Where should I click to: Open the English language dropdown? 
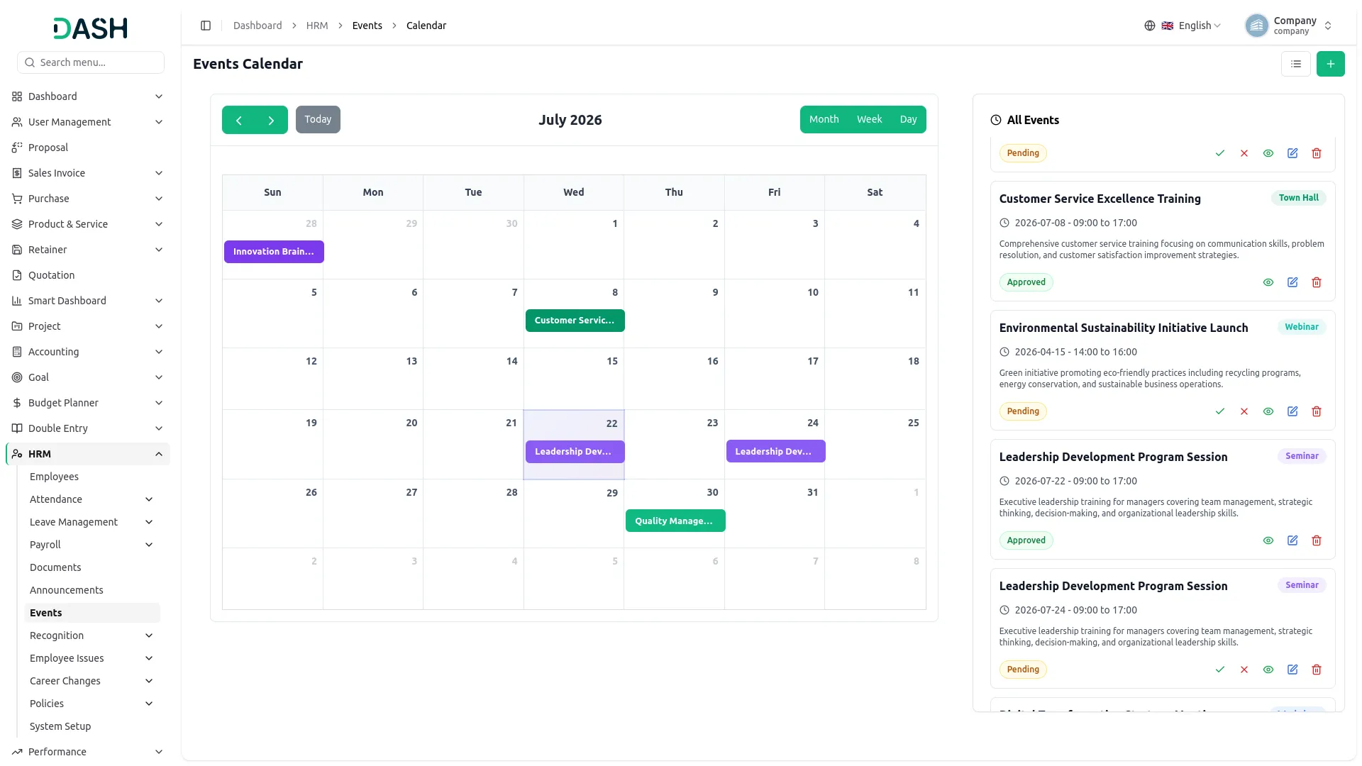(x=1183, y=26)
